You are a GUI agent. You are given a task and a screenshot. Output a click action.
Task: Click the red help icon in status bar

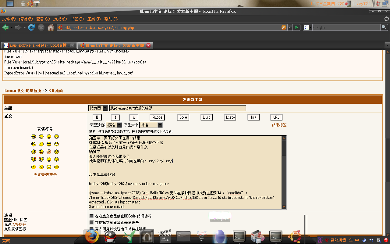click(x=386, y=240)
